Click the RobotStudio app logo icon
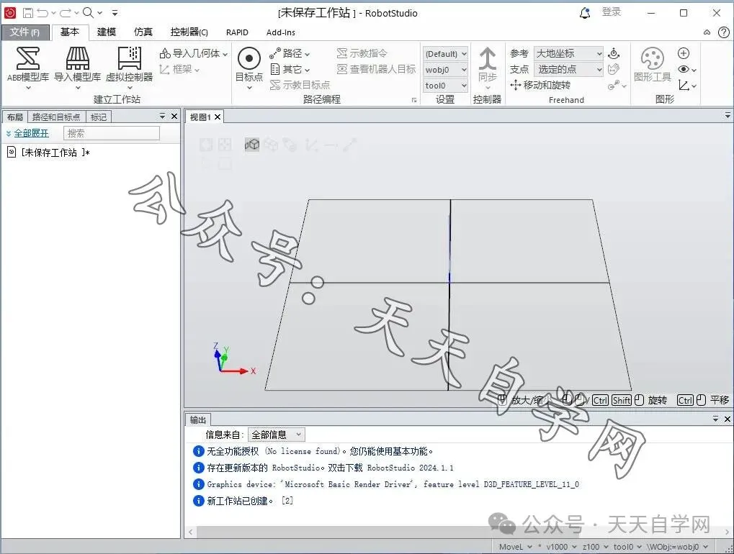The height and width of the screenshot is (554, 734). coord(10,13)
